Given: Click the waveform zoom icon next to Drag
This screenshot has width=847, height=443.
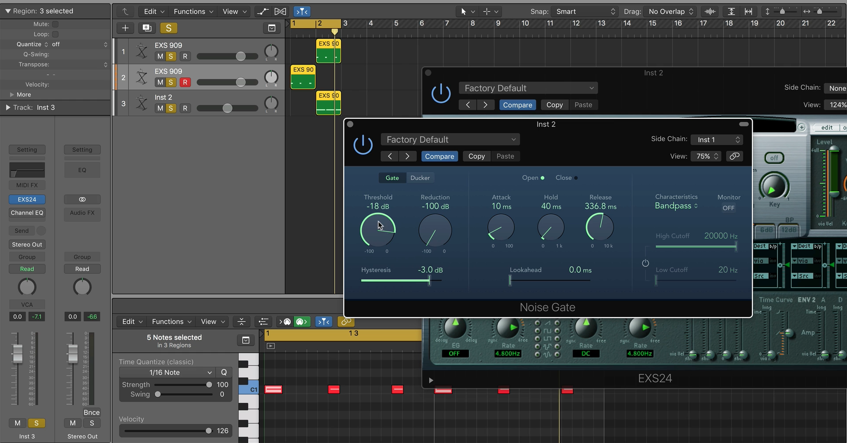Looking at the screenshot, I should 710,11.
